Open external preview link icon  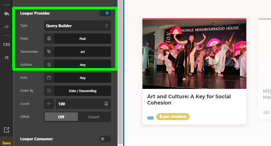pyautogui.click(x=7, y=130)
